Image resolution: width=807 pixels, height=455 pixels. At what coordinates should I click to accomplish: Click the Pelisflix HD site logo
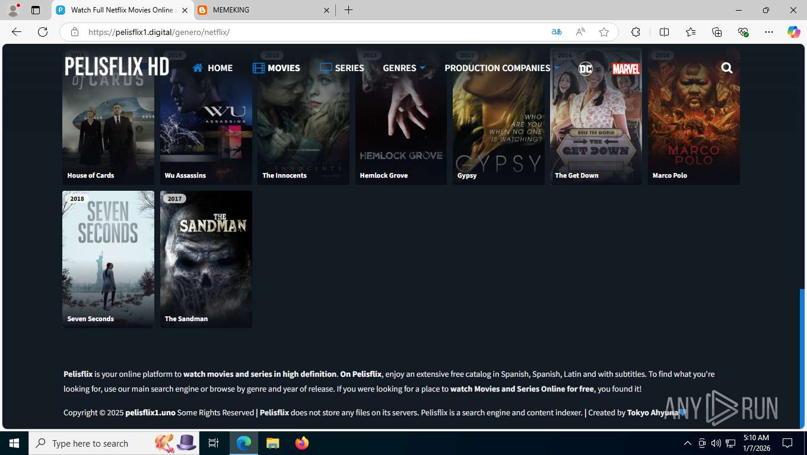117,67
